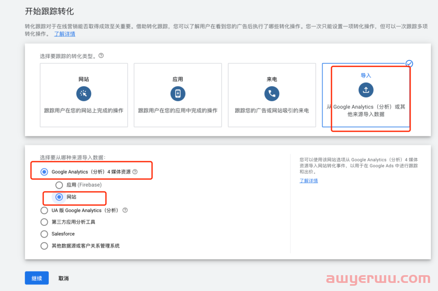
Task: Click the 取消 button
Action: pos(63,278)
